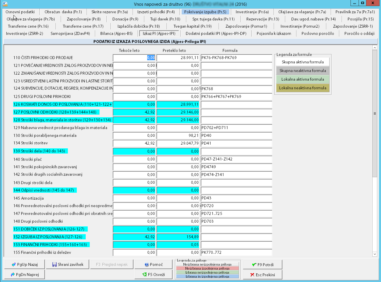Open Spr. tujega davka (Pr.11) tab

click(213, 19)
